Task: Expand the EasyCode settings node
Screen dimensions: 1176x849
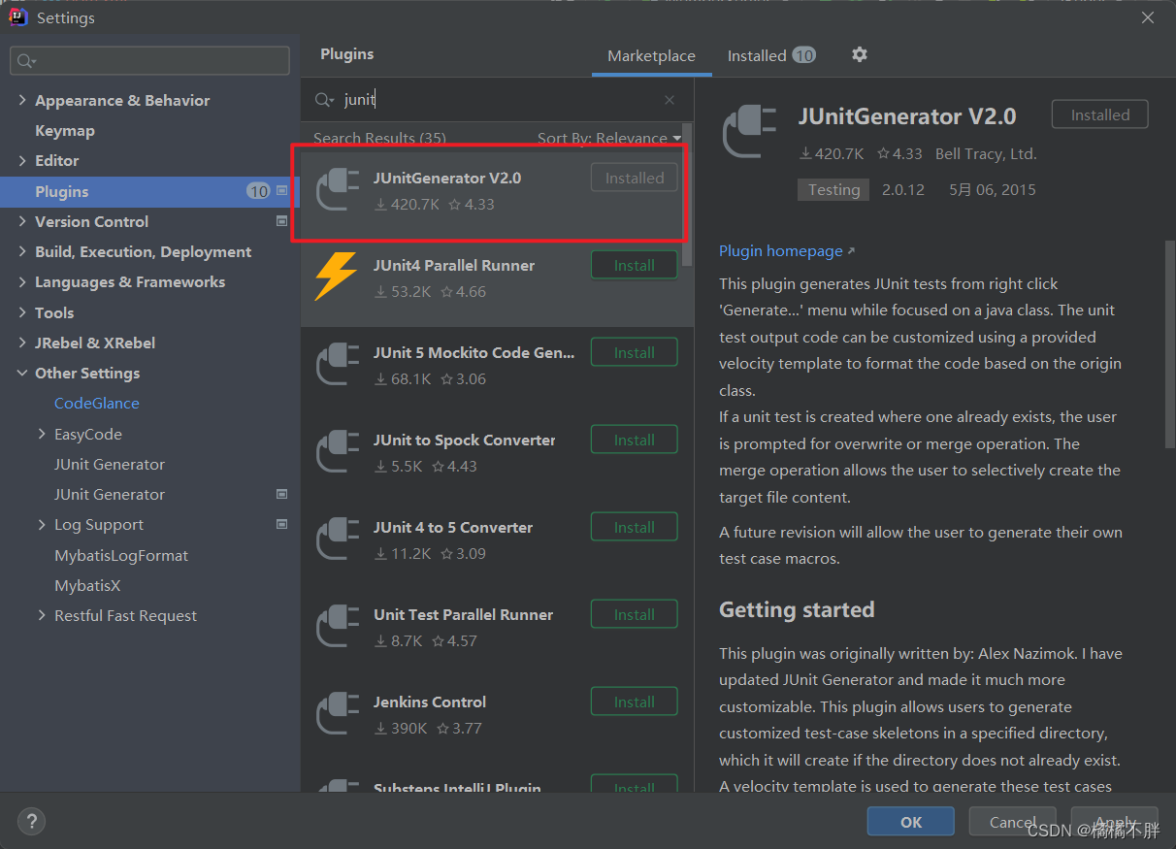Action: pos(42,434)
